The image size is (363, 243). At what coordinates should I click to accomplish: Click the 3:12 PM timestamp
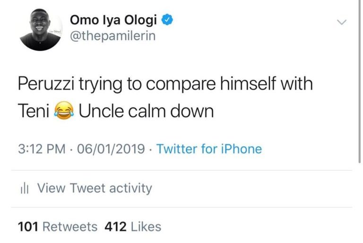coord(42,150)
